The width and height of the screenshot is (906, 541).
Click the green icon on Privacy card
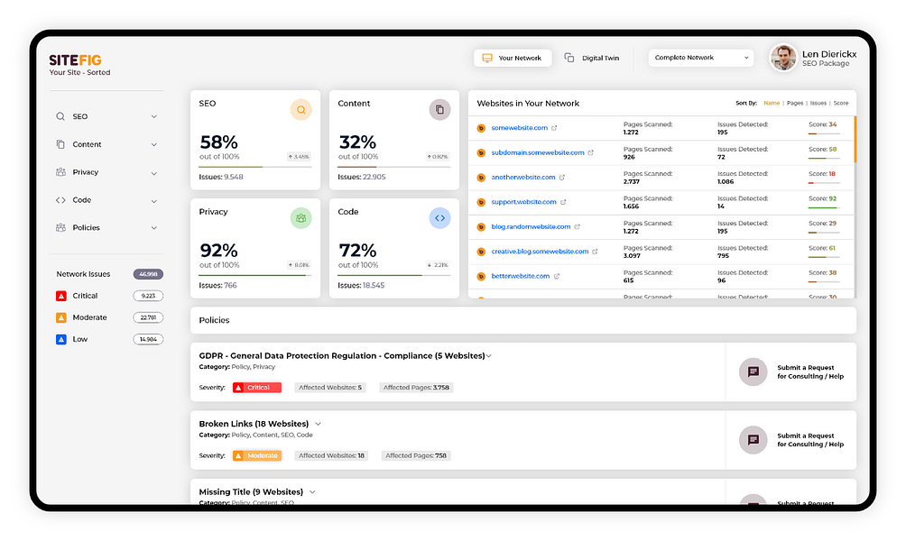pos(301,218)
